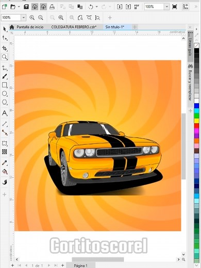201x268 pixels.
Task: Add page button after page navigator
Action: (x=63, y=265)
